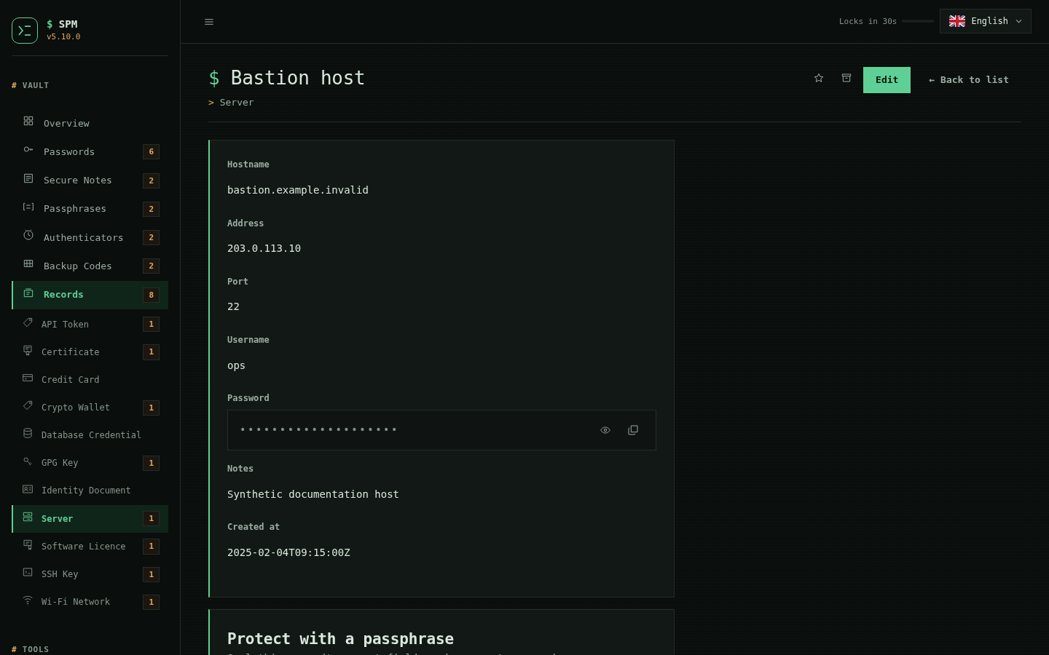Open Wi-Fi Network records
This screenshot has height=655, width=1049.
(90, 601)
